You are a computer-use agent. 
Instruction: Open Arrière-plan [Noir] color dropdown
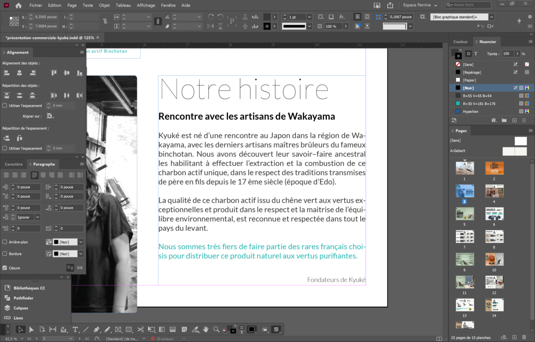pyautogui.click(x=81, y=242)
